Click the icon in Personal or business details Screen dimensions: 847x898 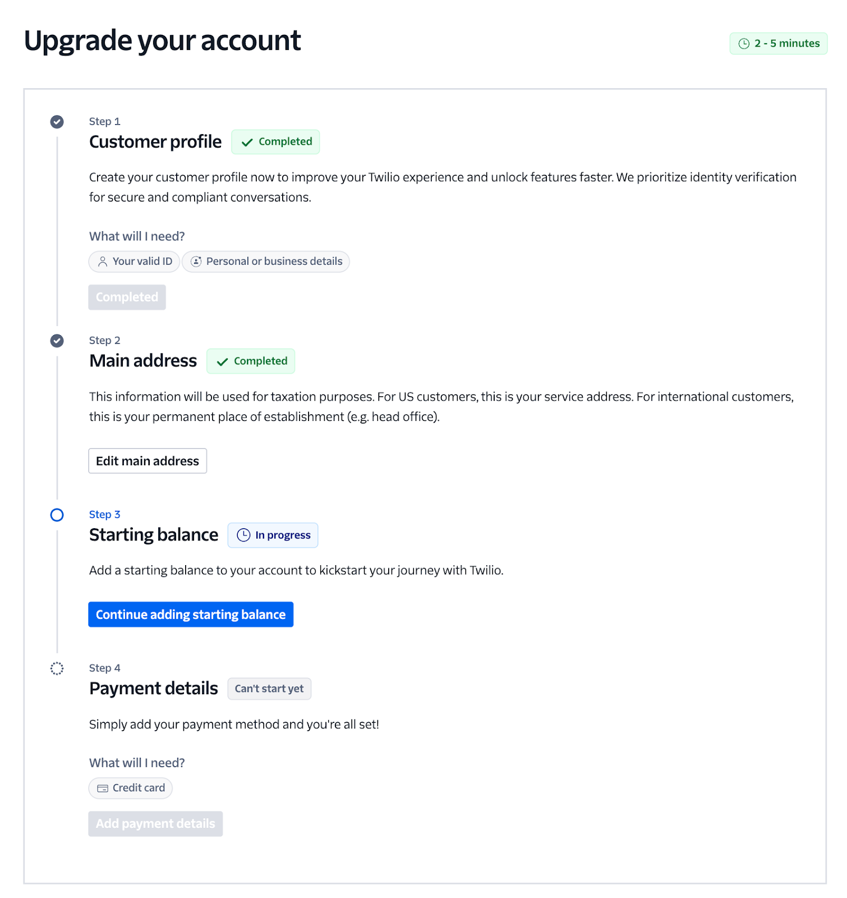coord(196,262)
